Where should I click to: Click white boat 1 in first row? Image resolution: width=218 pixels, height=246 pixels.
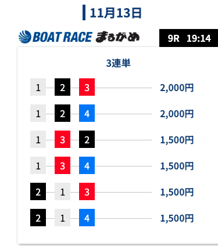click(x=38, y=87)
